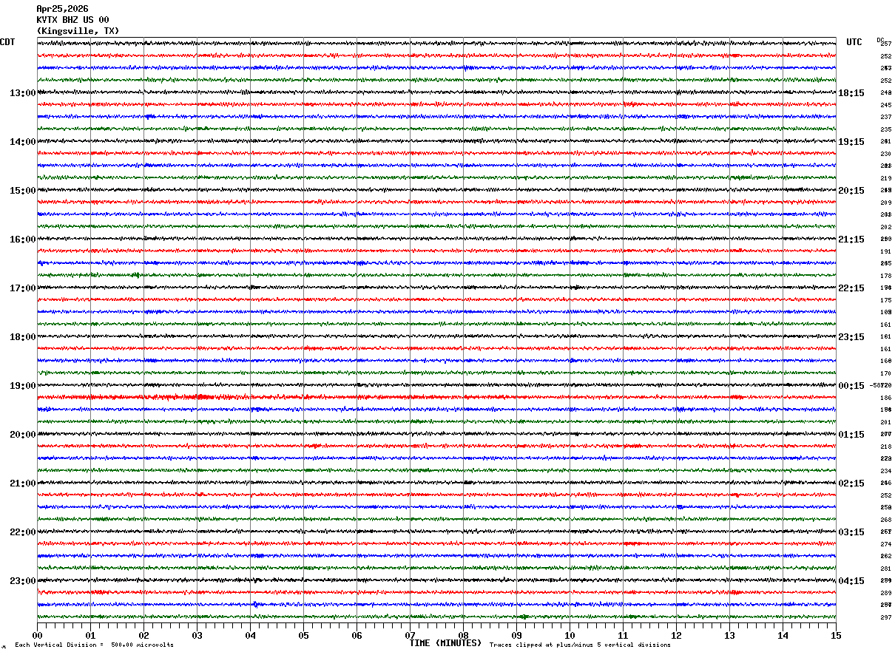The width and height of the screenshot is (895, 655).
Task: Select the 14:00 CDT row label
Action: tap(22, 142)
